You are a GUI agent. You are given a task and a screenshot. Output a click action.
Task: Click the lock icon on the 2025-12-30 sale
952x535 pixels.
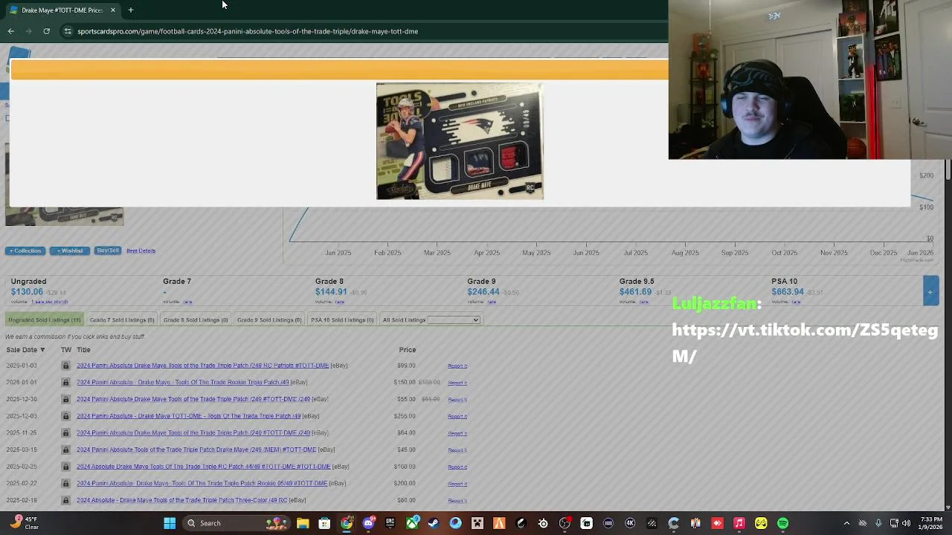coord(65,399)
